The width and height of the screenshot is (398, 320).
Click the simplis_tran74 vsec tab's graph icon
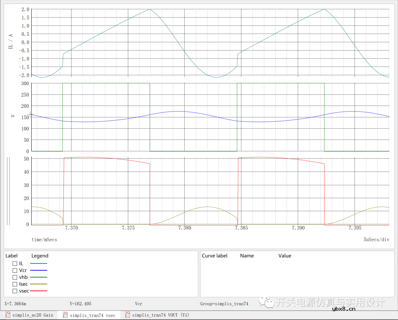(x=65, y=315)
